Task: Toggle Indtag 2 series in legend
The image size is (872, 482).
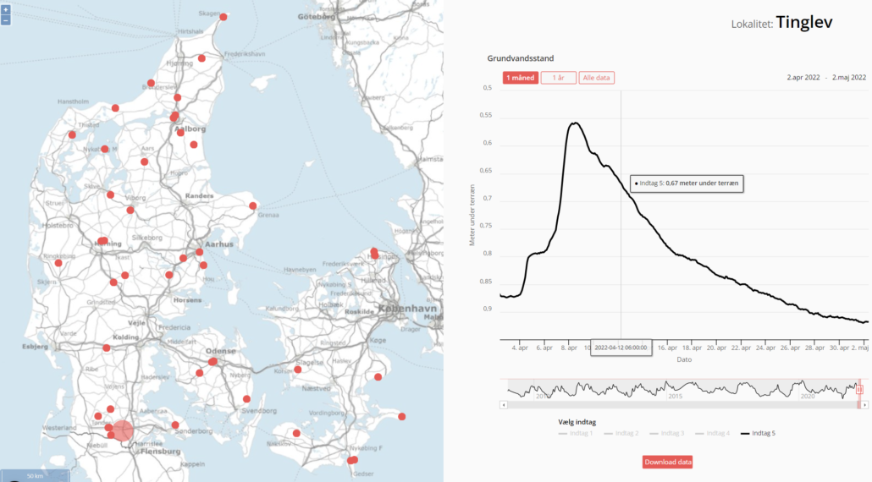Action: point(621,433)
